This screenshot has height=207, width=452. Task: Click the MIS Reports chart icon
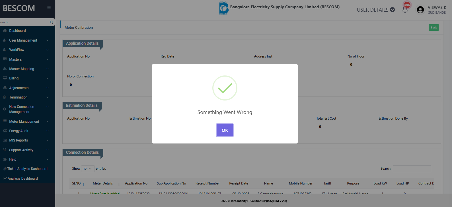click(x=5, y=140)
